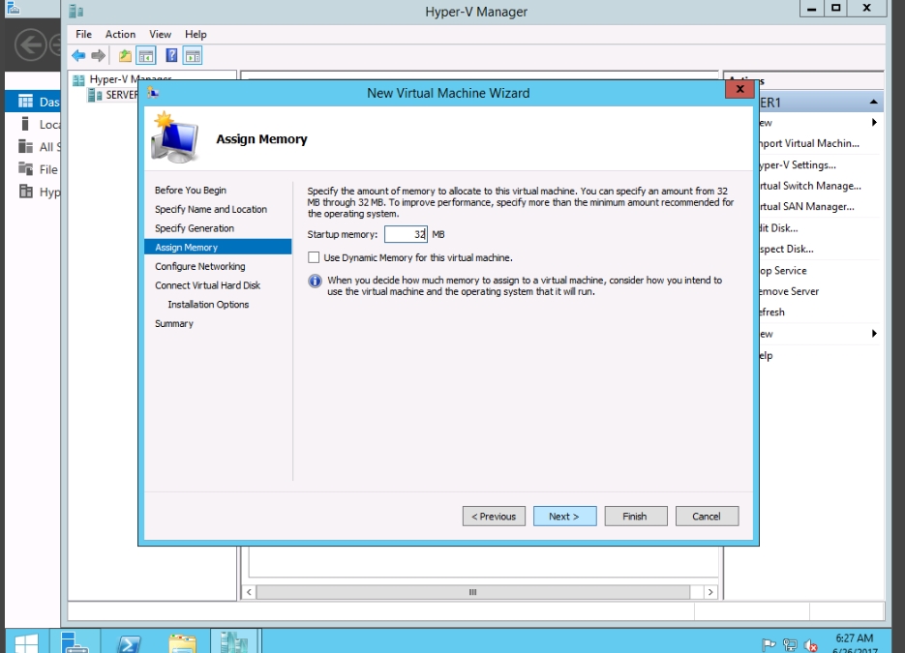
Task: Open File Explorer from the taskbar
Action: point(182,642)
